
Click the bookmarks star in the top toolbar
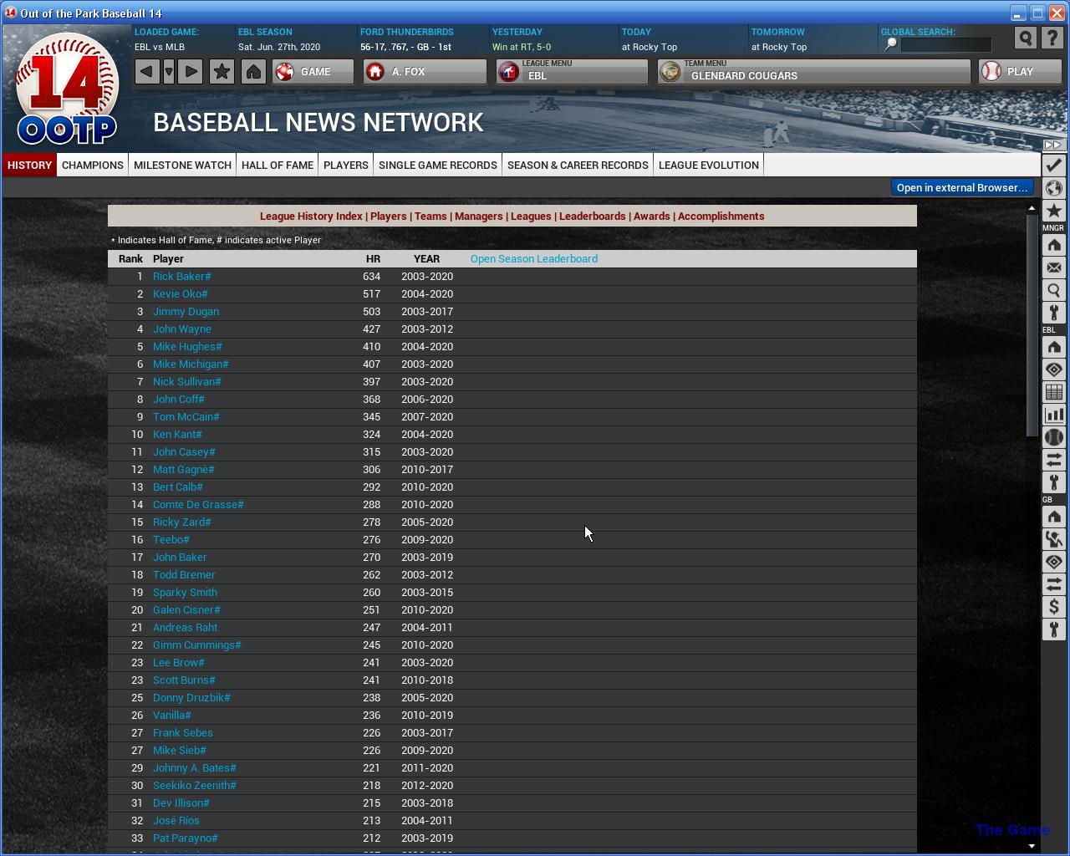click(x=222, y=72)
